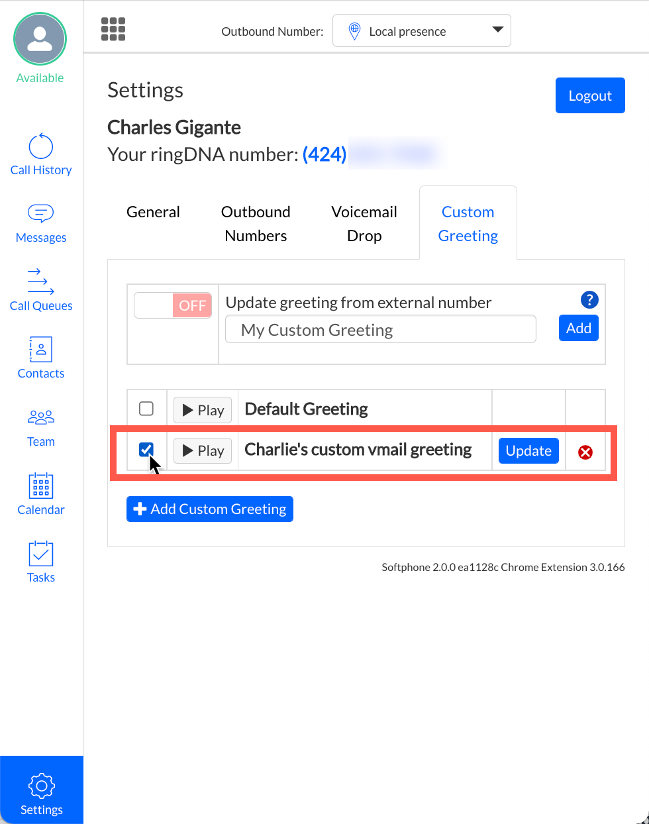Open the Messages panel

pos(41,223)
